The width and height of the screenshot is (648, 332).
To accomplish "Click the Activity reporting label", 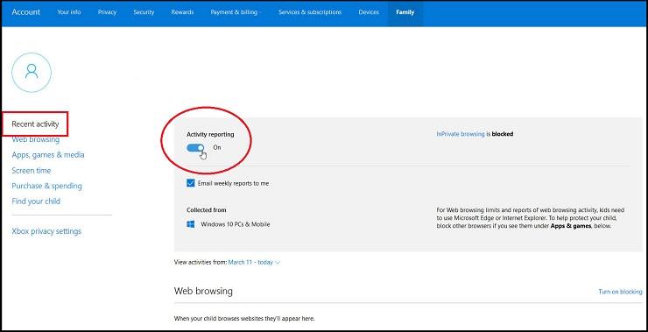I will 210,134.
